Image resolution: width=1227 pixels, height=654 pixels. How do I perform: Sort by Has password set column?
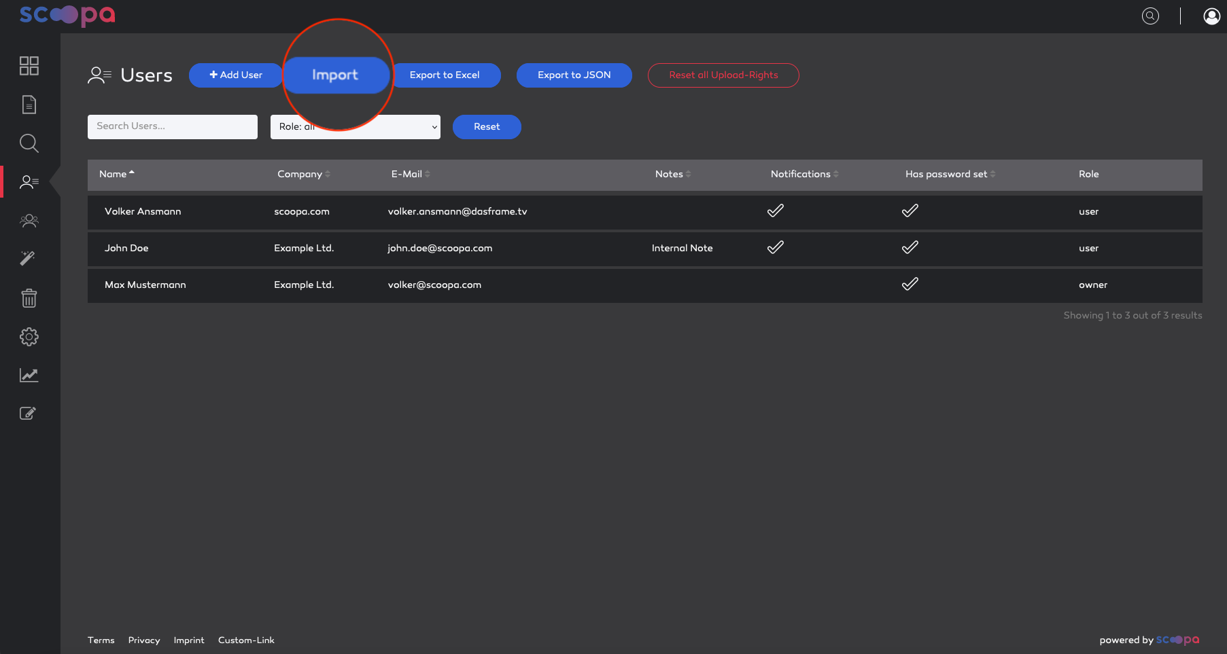pos(950,174)
